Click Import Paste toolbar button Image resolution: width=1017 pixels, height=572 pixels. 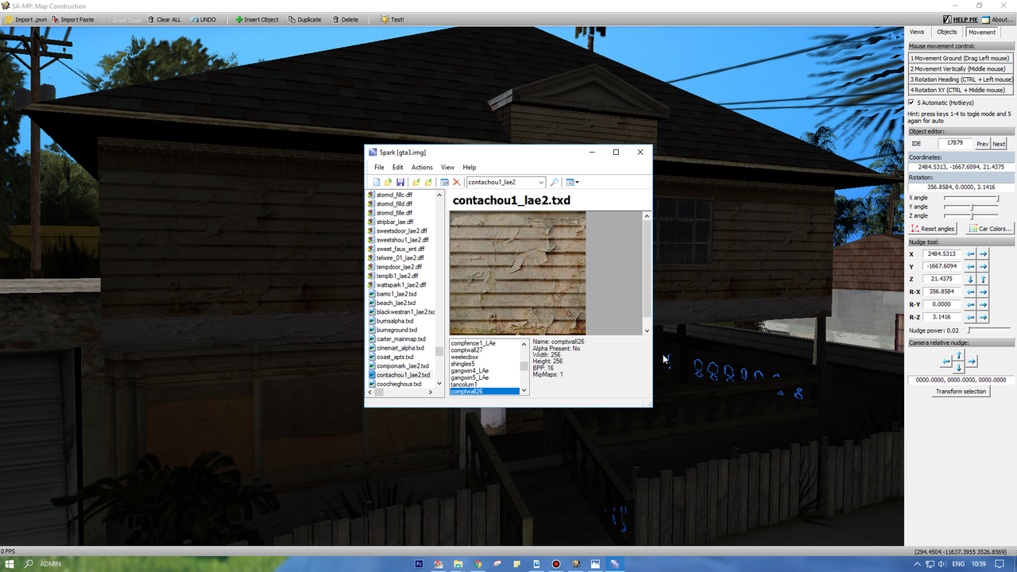[72, 19]
